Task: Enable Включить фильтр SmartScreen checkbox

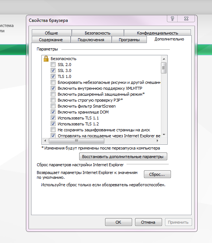Action: click(53, 106)
